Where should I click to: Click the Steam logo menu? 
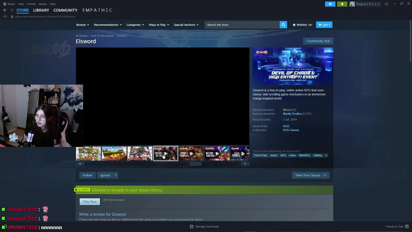pyautogui.click(x=5, y=4)
